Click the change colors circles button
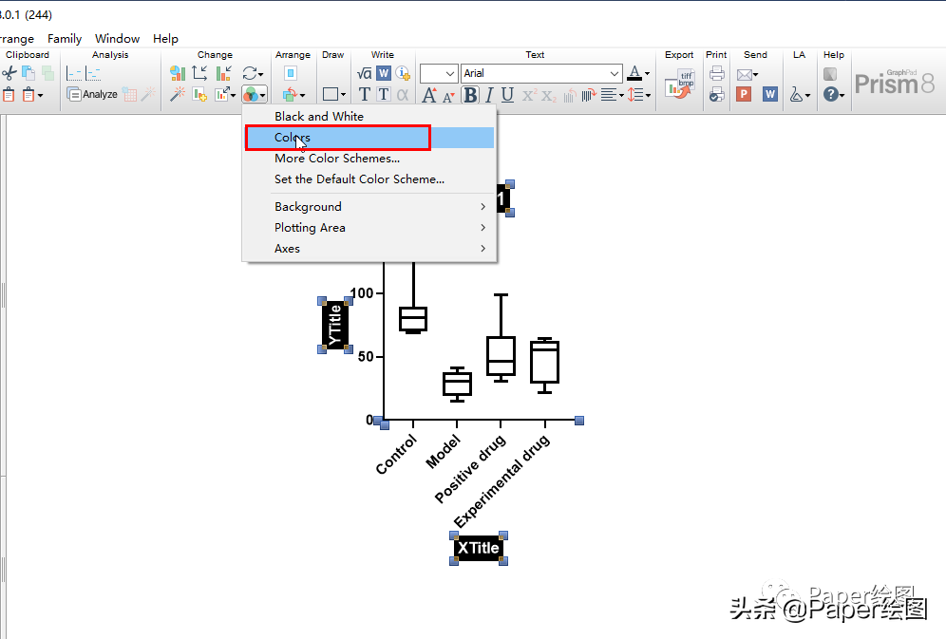 254,95
